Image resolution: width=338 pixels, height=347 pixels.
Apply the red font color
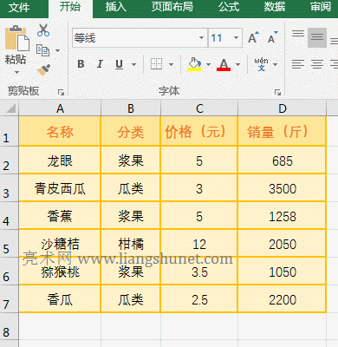224,64
